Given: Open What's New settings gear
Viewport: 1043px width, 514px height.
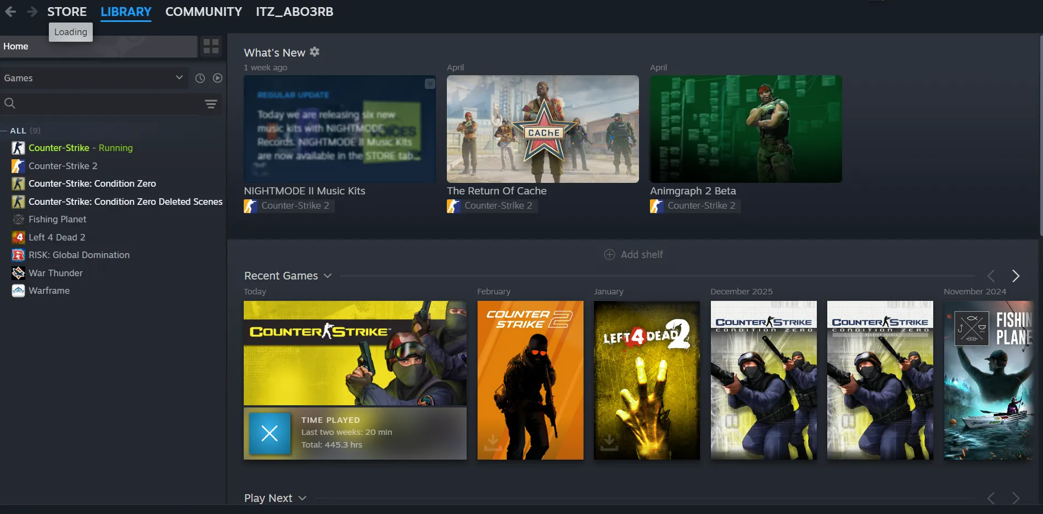Looking at the screenshot, I should [x=315, y=52].
